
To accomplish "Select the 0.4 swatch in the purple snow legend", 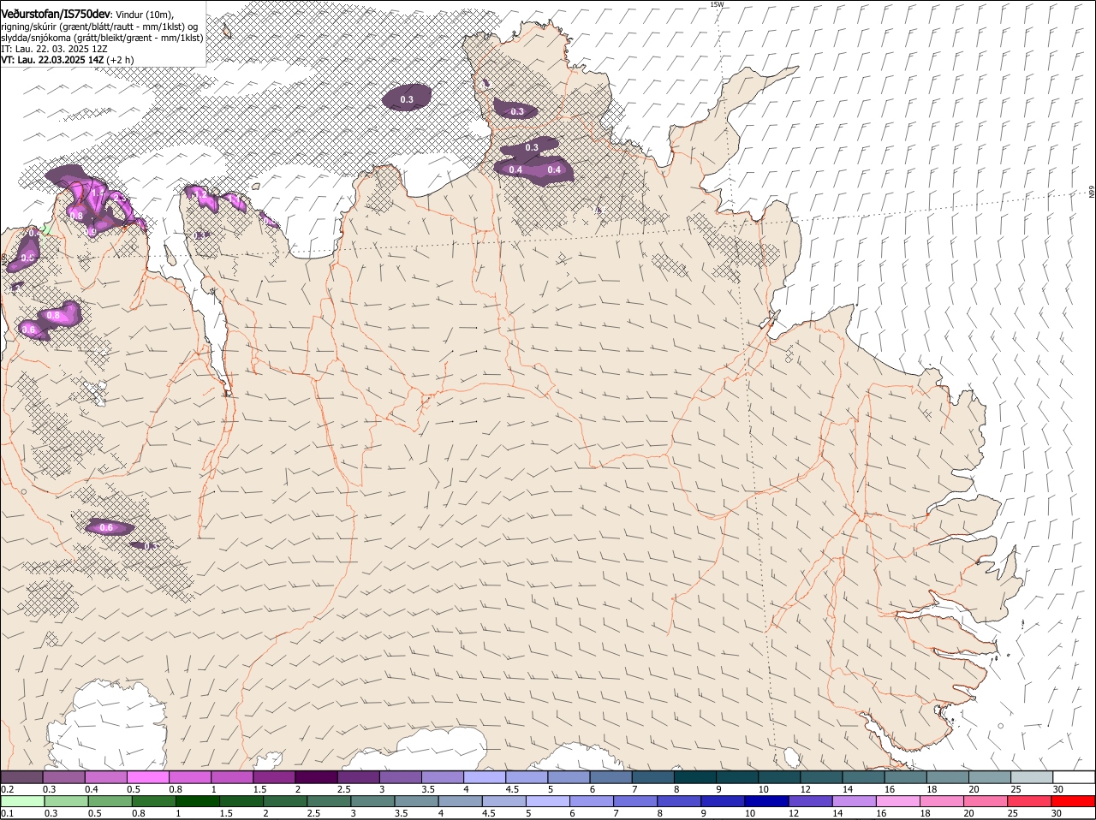I will coord(105,776).
